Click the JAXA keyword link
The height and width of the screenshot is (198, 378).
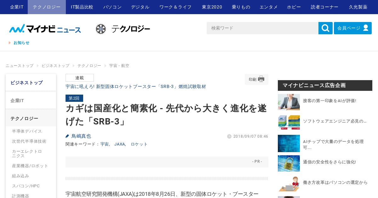point(120,144)
